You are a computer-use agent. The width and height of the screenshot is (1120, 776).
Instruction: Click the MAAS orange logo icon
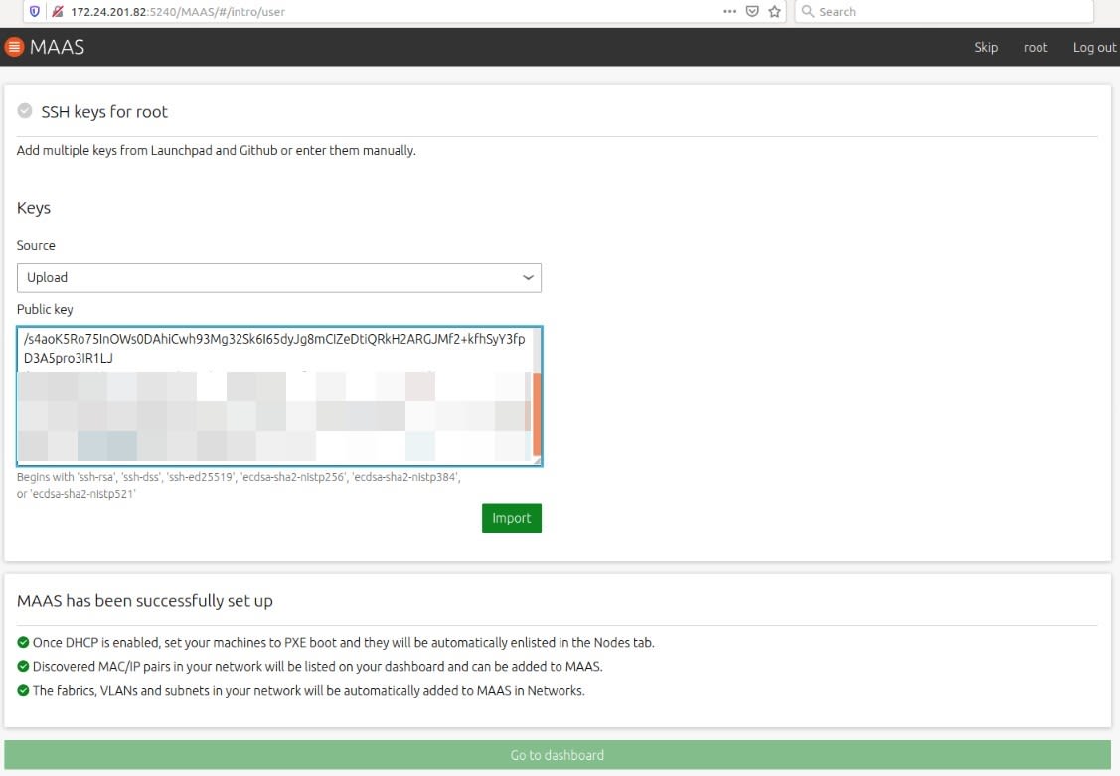pos(14,47)
